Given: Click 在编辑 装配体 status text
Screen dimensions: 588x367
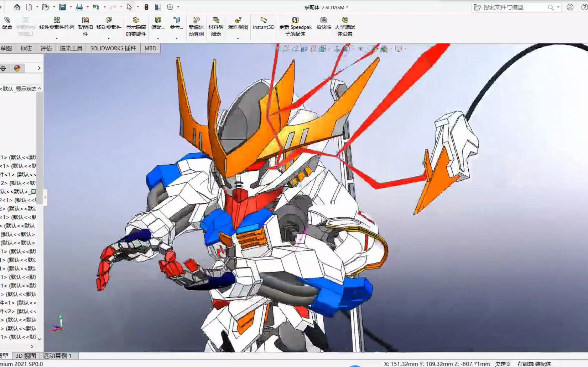Looking at the screenshot, I should tap(534, 364).
